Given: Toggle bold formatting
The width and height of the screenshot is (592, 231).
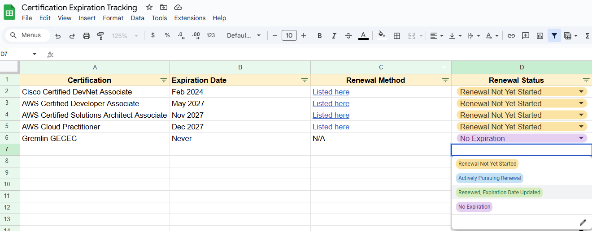Looking at the screenshot, I should pos(320,36).
